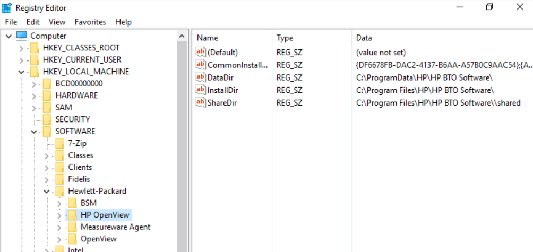Viewport: 533px width, 252px height.
Task: Click the CommonInstall string value icon
Action: tap(201, 65)
